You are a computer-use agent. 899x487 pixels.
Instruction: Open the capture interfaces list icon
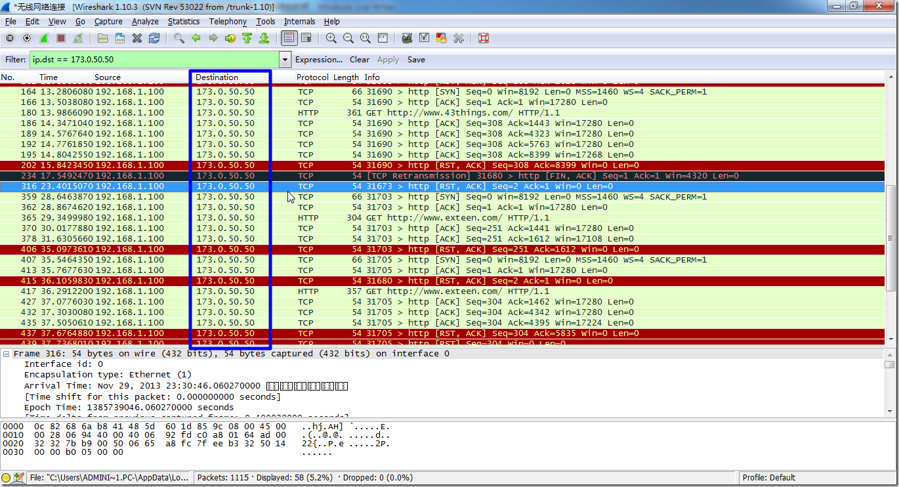pyautogui.click(x=10, y=39)
